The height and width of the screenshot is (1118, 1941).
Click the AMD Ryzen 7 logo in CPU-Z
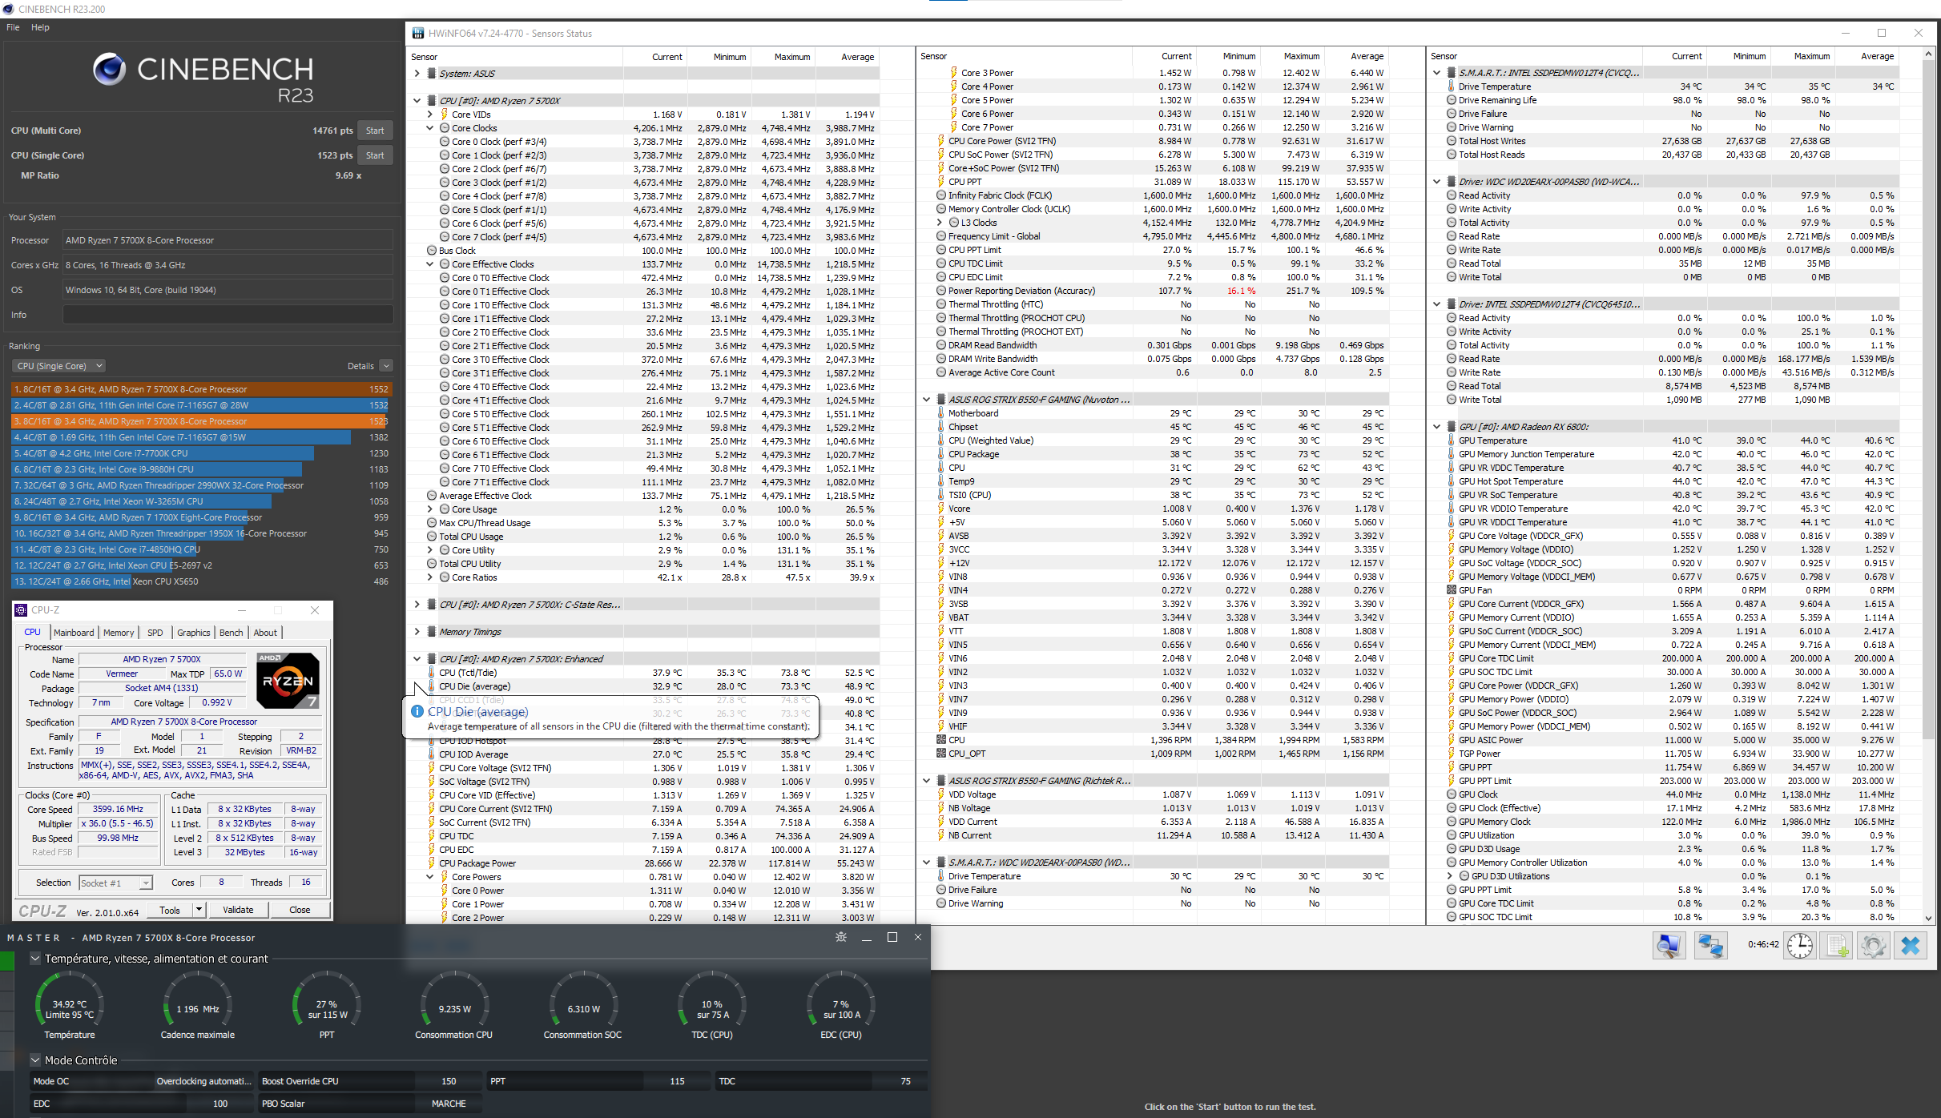tap(288, 681)
